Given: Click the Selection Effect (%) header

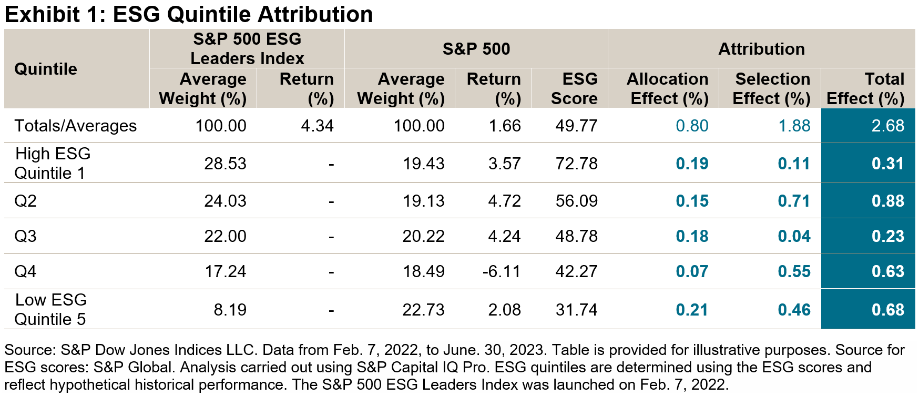Looking at the screenshot, I should click(771, 88).
